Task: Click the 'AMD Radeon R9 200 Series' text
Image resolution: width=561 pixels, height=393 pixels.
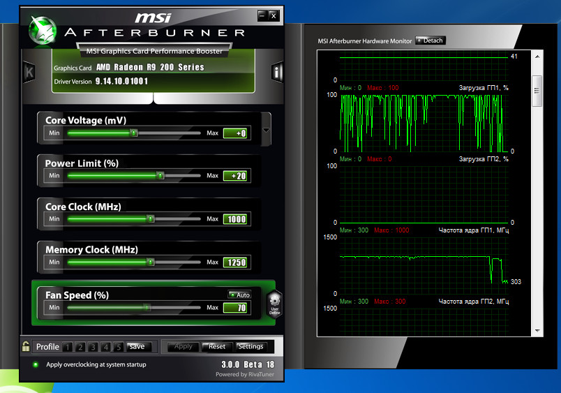Action: (x=150, y=67)
